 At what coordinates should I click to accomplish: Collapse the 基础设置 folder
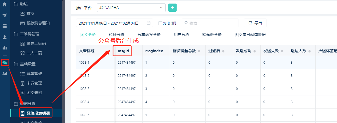(24, 64)
